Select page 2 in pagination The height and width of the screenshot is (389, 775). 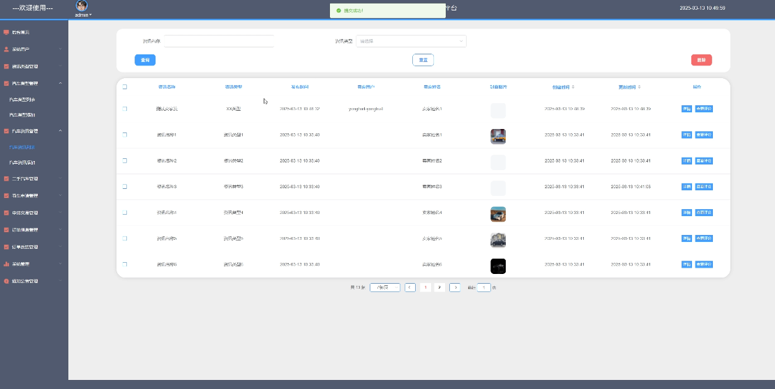(439, 287)
